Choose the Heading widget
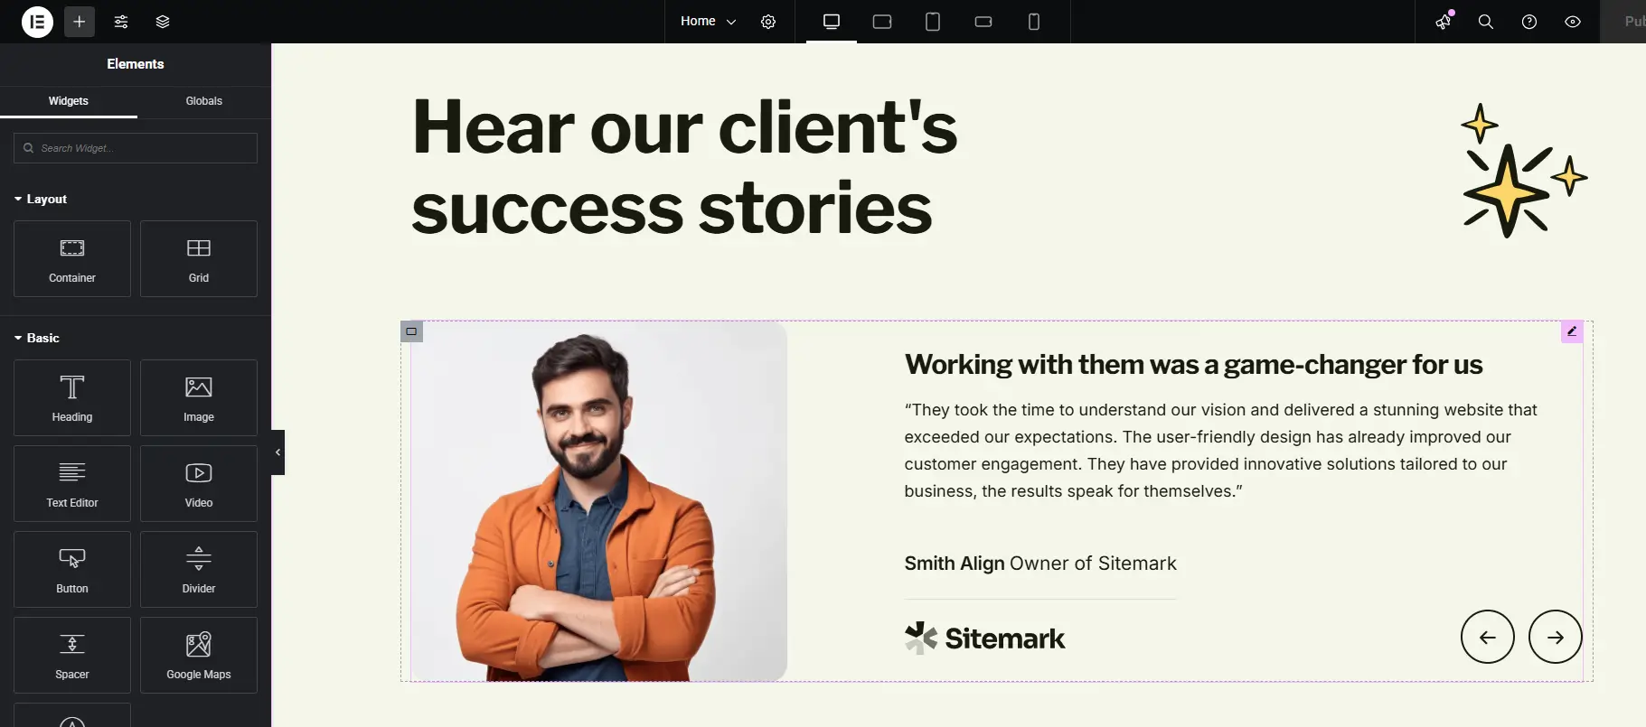This screenshot has width=1646, height=727. tap(72, 397)
